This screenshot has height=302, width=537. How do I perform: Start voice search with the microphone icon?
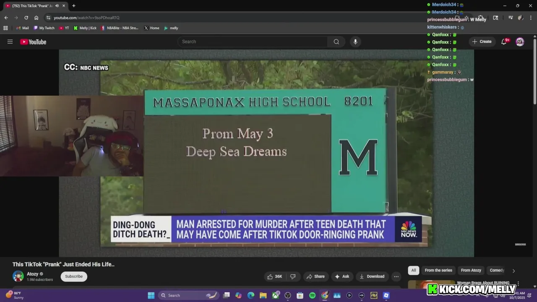click(355, 42)
